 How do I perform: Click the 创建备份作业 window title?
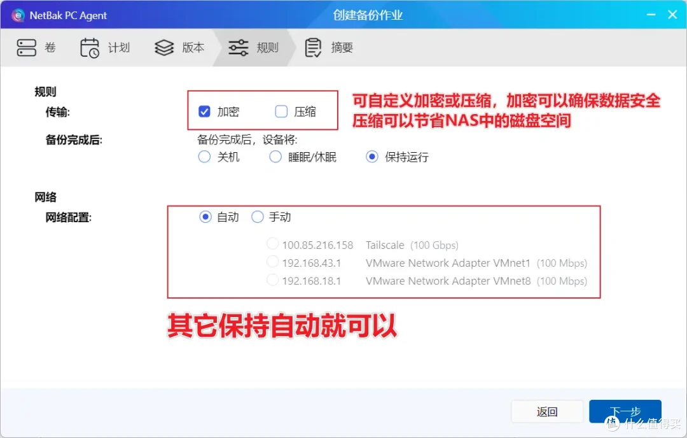tap(368, 15)
